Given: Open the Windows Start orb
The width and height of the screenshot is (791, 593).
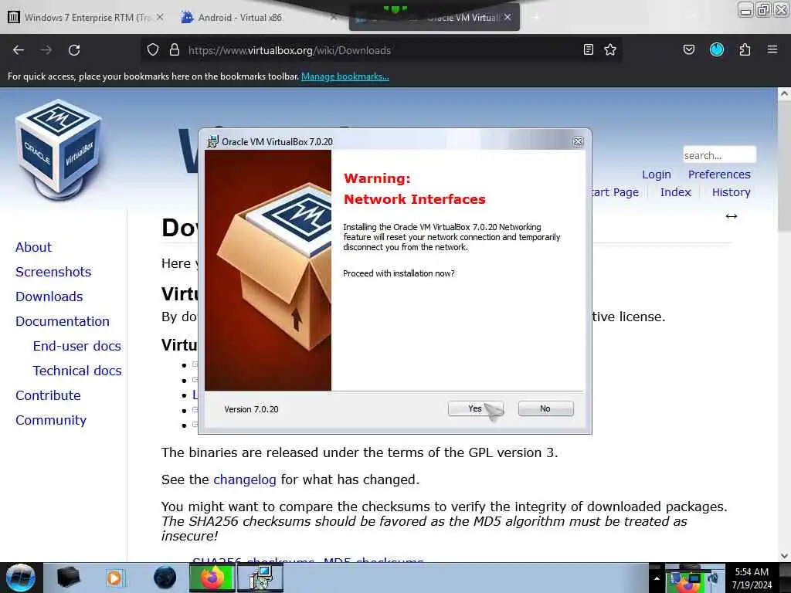Looking at the screenshot, I should 21,578.
